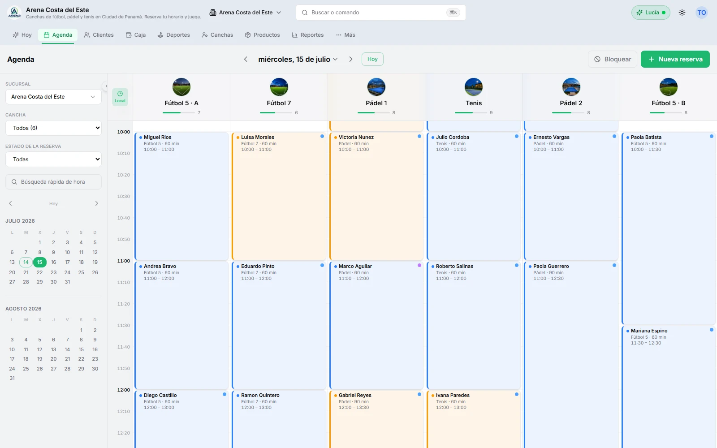
Task: Open the Canchas tab
Action: pyautogui.click(x=217, y=35)
